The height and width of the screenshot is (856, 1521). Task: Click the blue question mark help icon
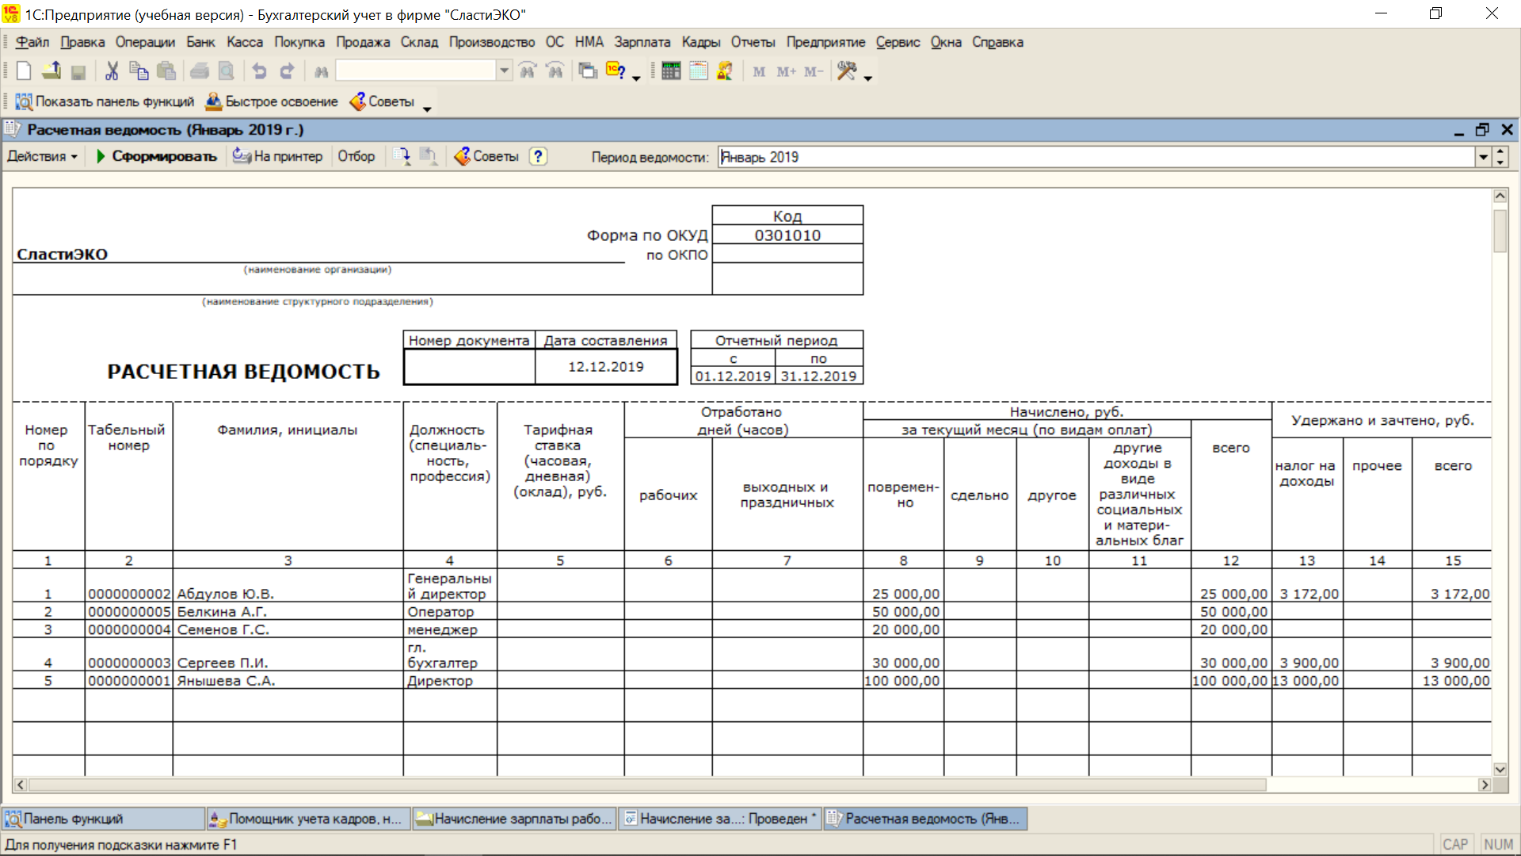[539, 156]
